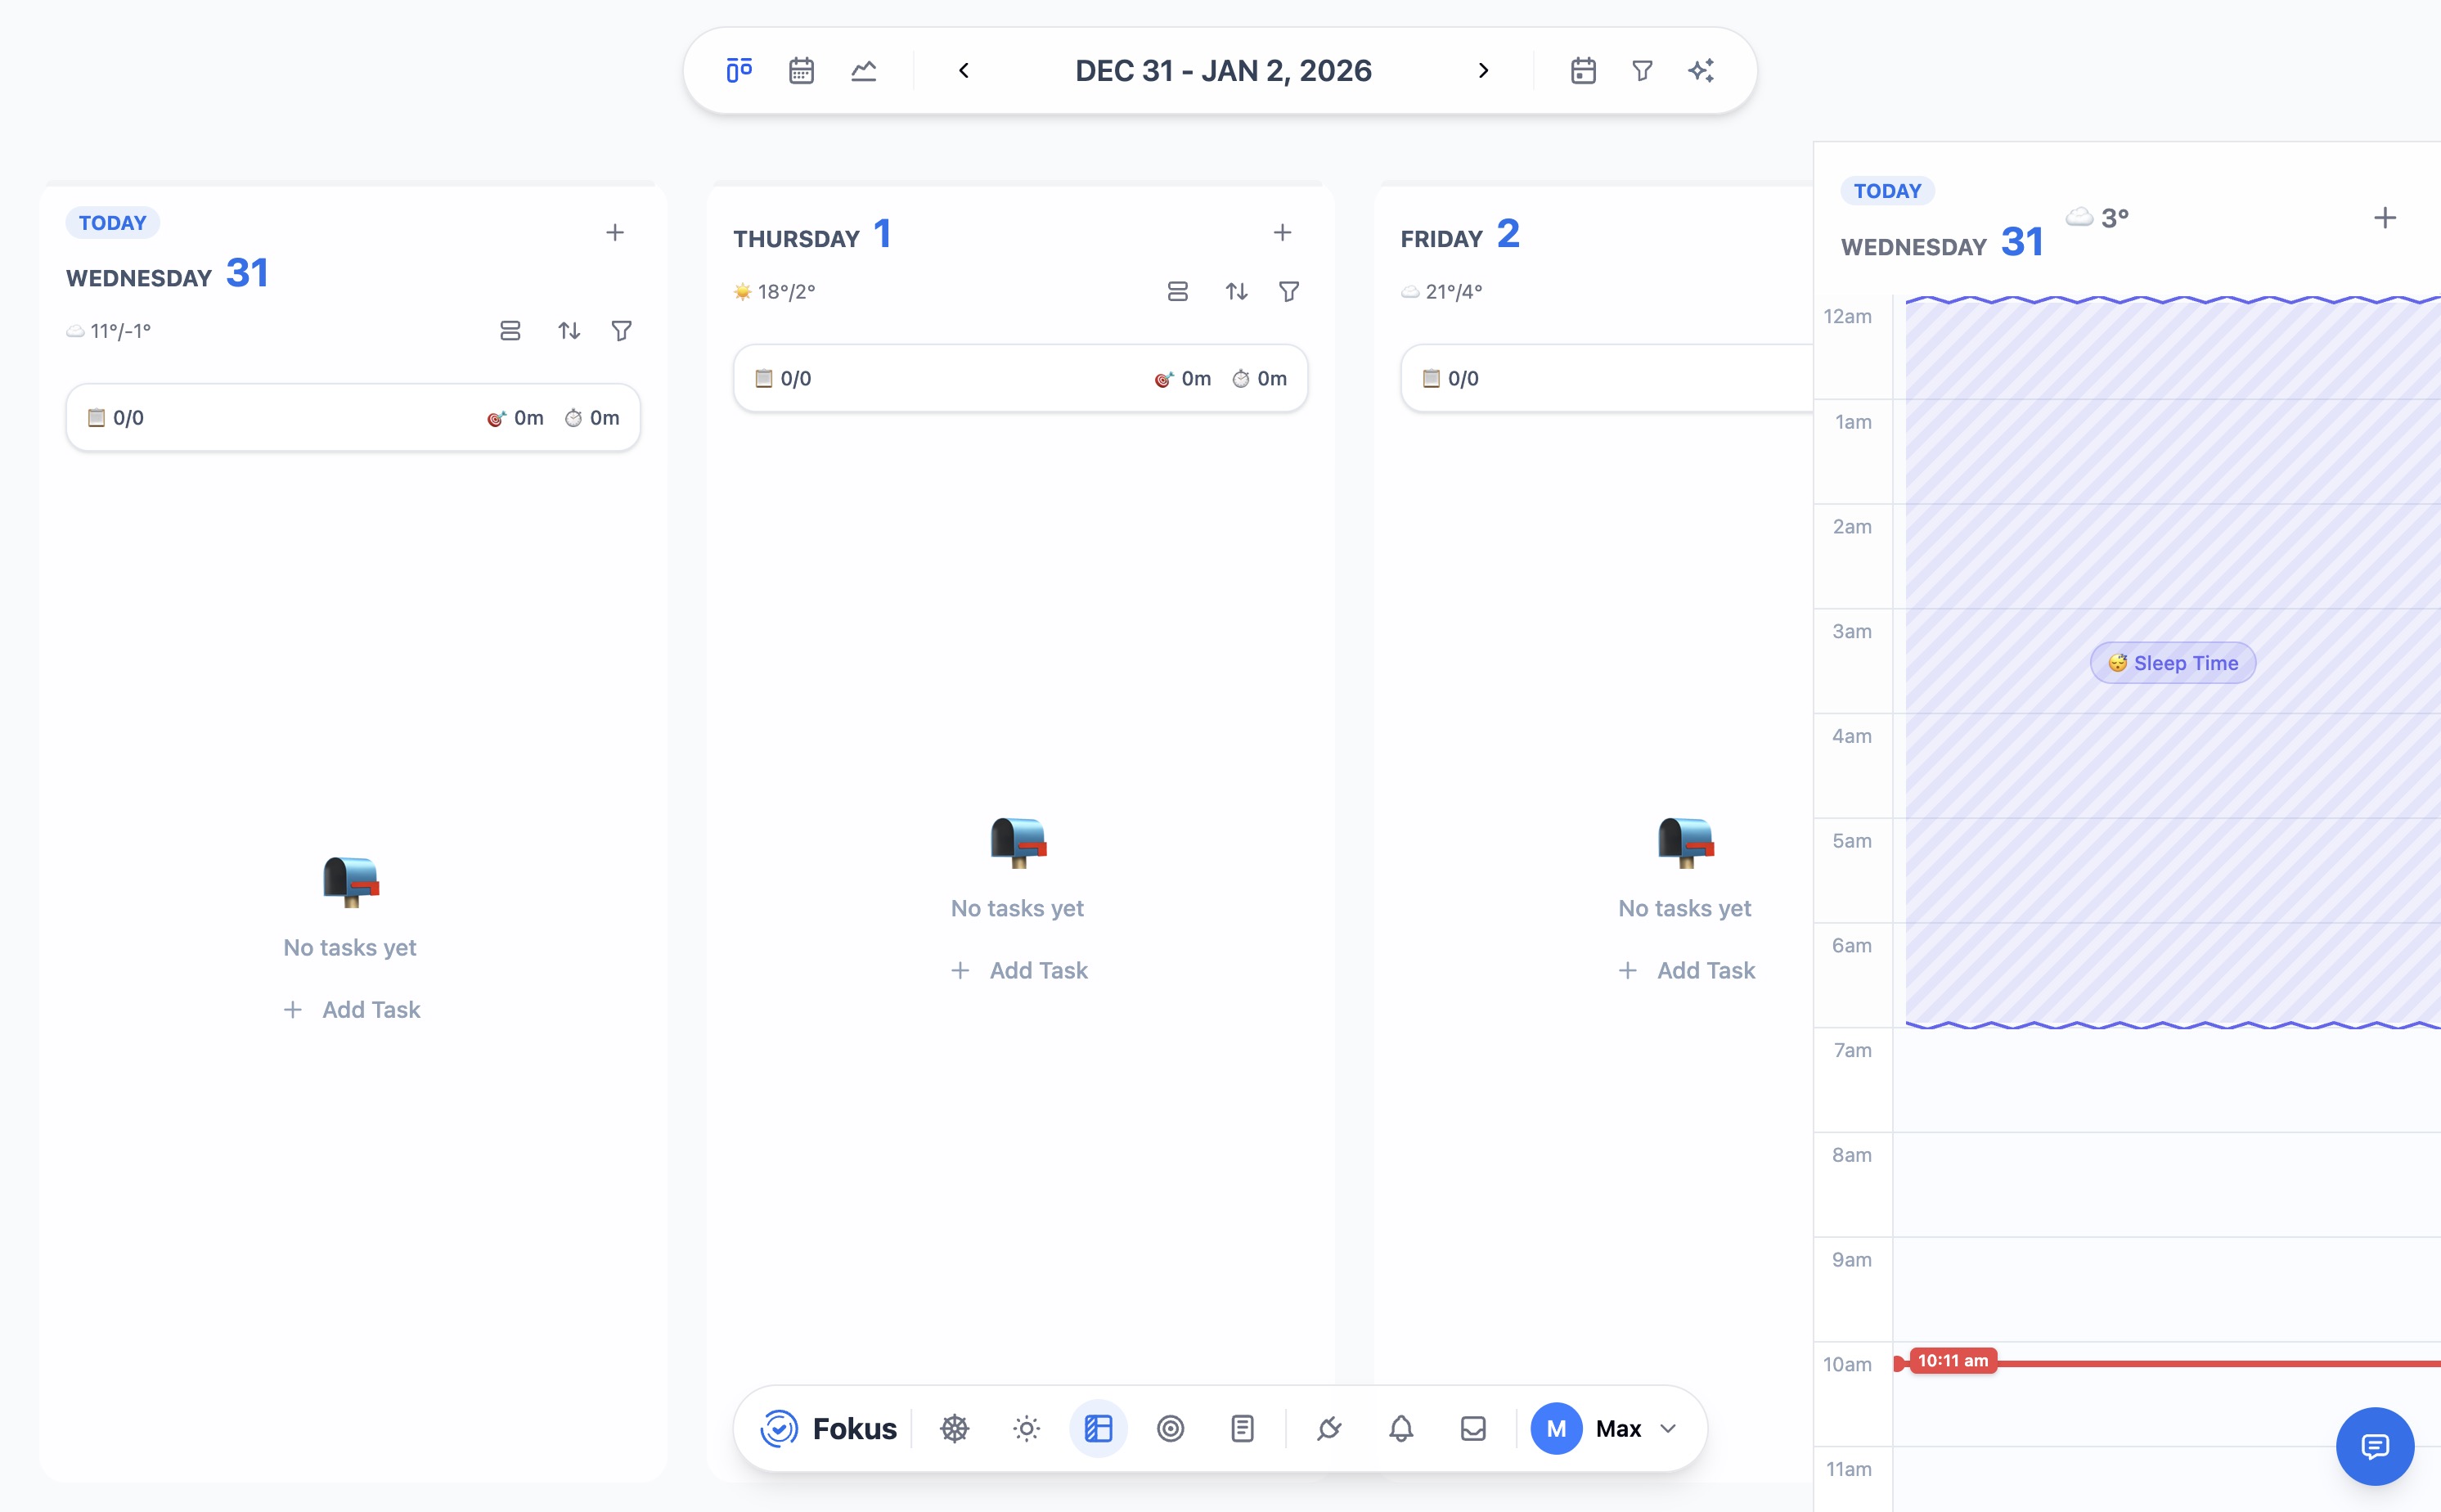Image resolution: width=2441 pixels, height=1512 pixels.
Task: Open settings via the ship wheel icon
Action: click(x=954, y=1428)
